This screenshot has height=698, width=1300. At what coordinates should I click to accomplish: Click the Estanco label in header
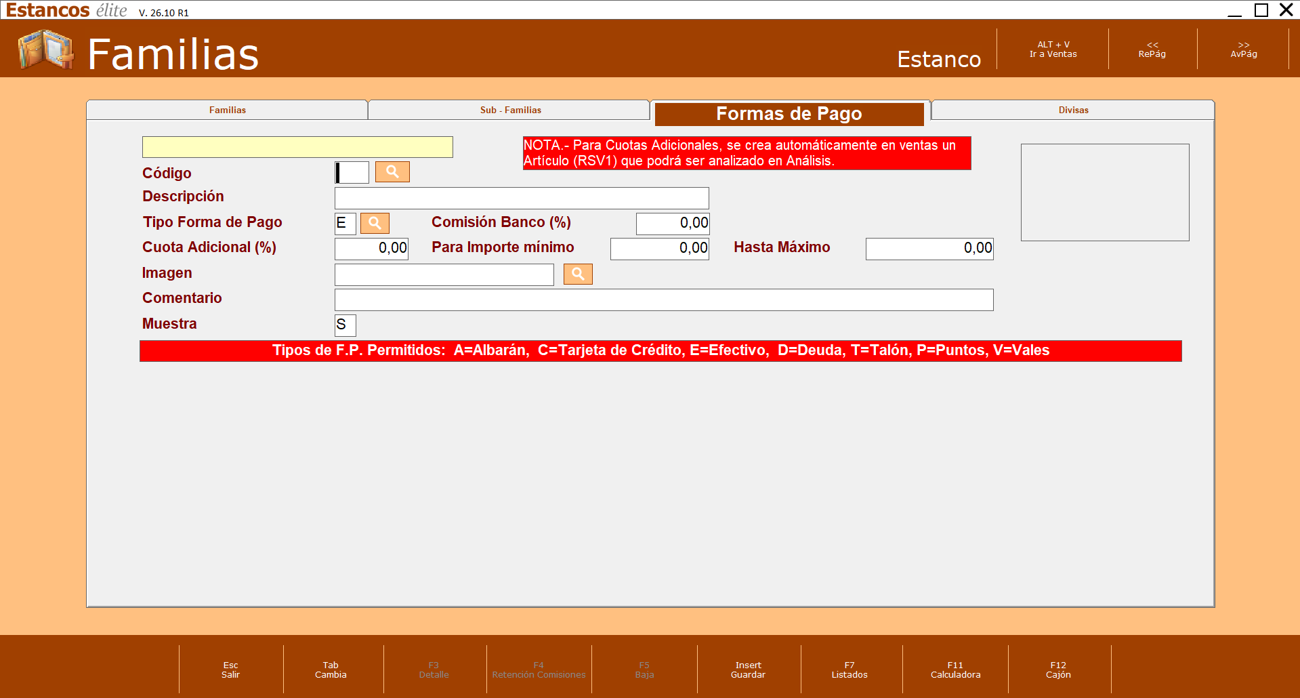[939, 59]
